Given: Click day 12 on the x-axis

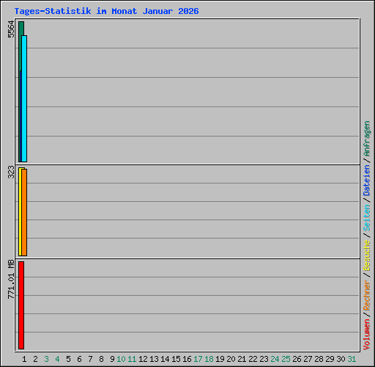Looking at the screenshot, I should click(x=143, y=359).
